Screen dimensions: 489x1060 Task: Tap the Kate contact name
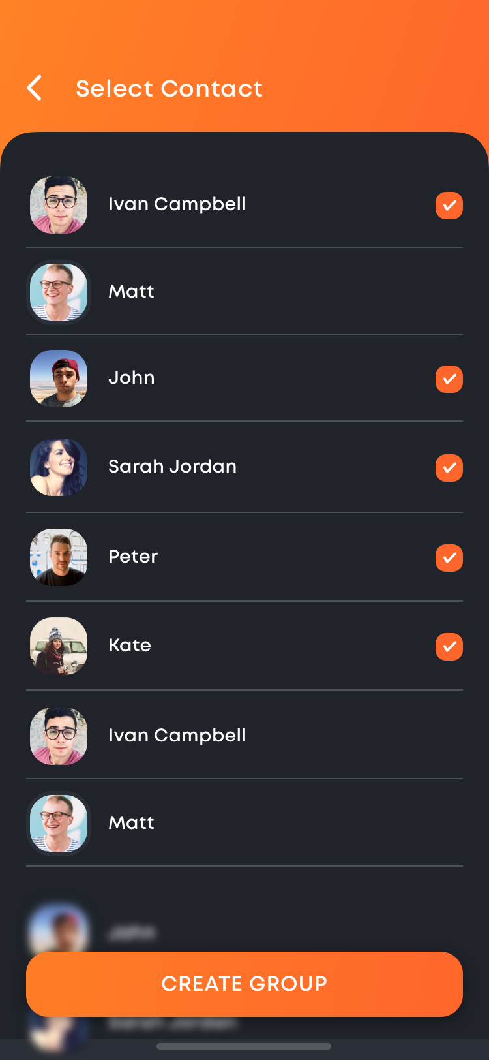130,646
